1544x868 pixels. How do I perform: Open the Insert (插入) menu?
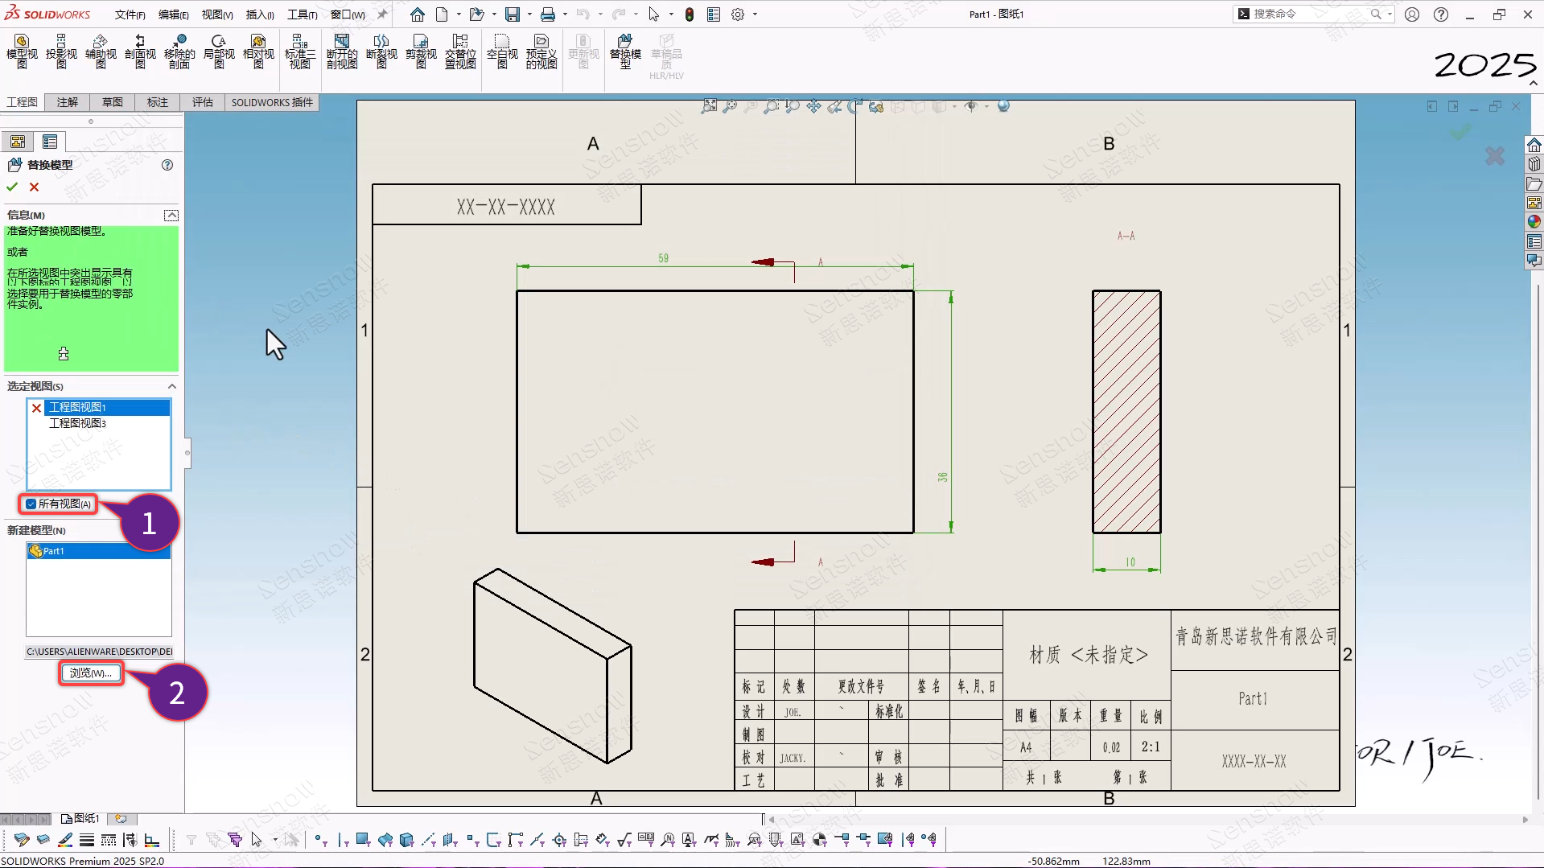click(259, 14)
